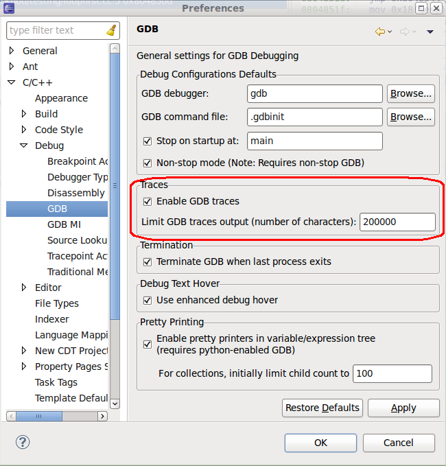
Task: Click the GDB traces character limit field
Action: (x=397, y=222)
